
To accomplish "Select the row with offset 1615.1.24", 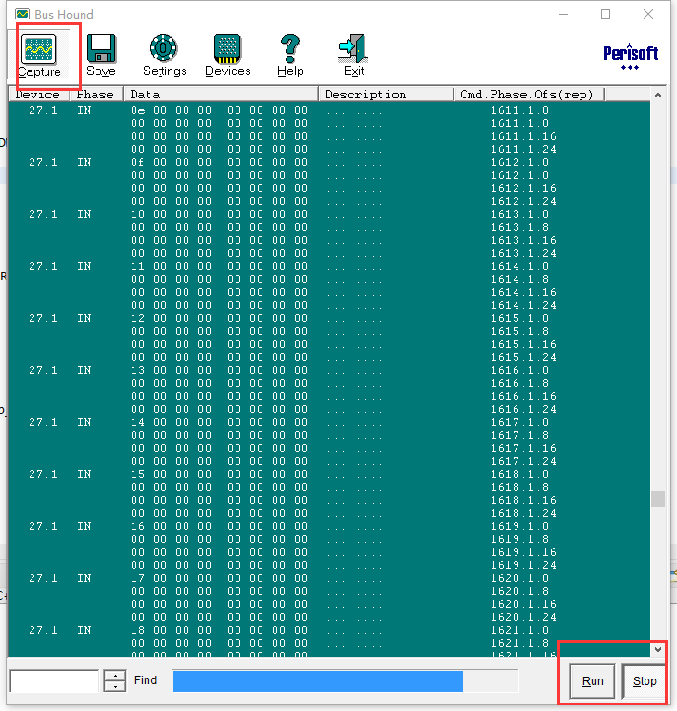I will coord(329,357).
